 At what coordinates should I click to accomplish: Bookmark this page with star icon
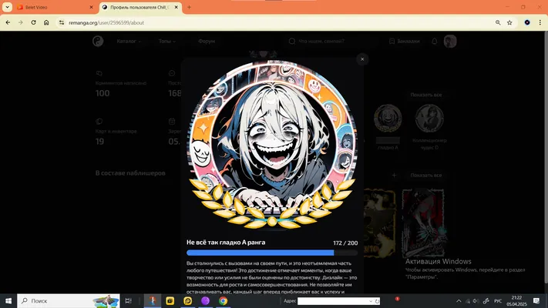point(509,22)
